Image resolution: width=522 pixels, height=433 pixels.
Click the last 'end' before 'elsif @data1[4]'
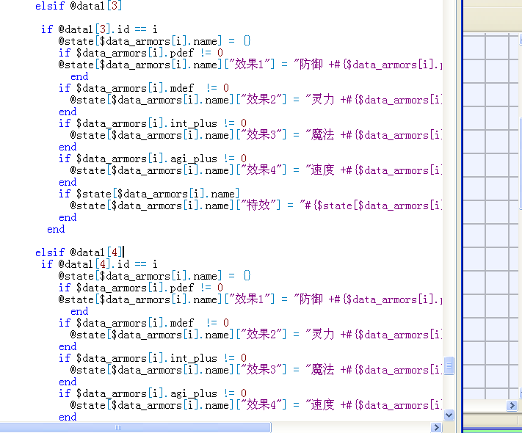click(56, 229)
